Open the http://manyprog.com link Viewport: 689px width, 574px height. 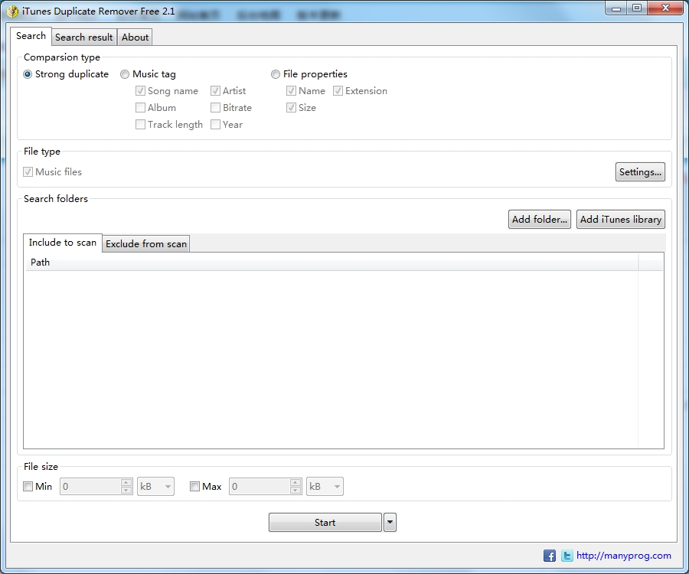(x=623, y=556)
